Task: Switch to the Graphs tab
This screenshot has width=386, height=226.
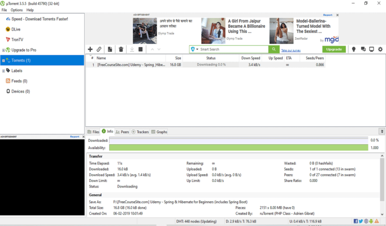Action: point(159,132)
